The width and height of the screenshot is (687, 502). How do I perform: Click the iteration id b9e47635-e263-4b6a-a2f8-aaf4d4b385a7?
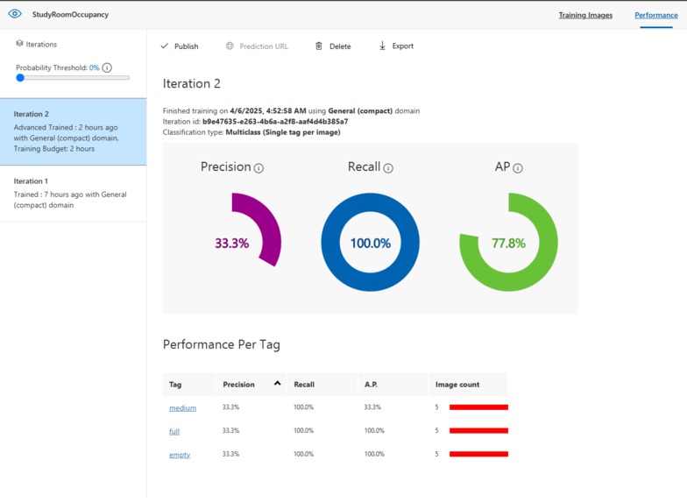[275, 121]
